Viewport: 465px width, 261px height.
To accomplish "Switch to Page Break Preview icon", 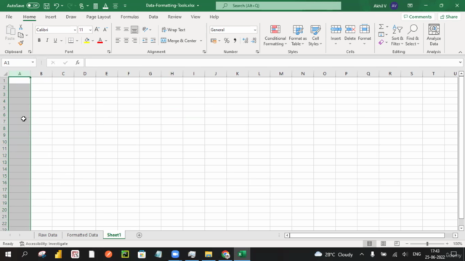I will pos(397,244).
